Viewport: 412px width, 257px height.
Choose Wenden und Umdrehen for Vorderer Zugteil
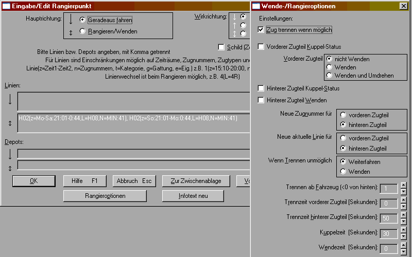pyautogui.click(x=330, y=76)
